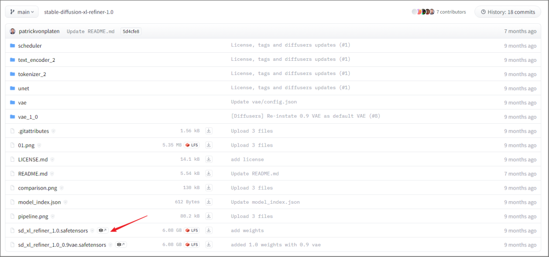Click the scheduler folder icon
Screen dimensions: 549x257
(13, 46)
